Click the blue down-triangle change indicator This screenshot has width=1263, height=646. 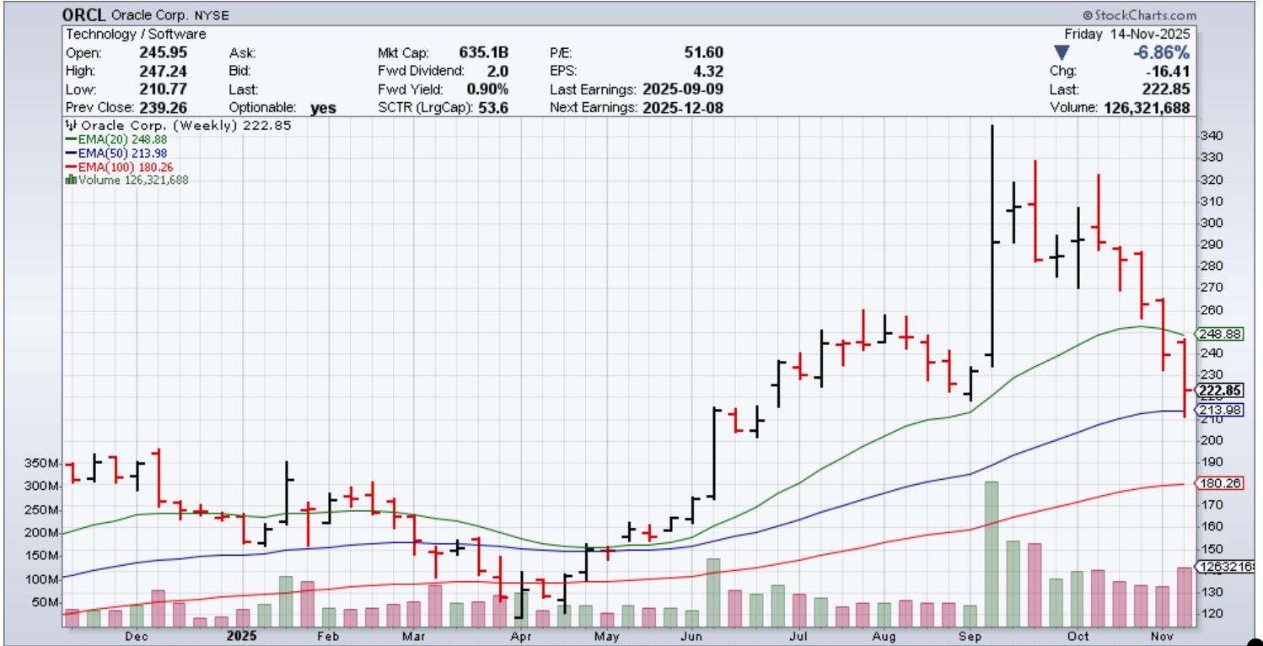pyautogui.click(x=1061, y=52)
